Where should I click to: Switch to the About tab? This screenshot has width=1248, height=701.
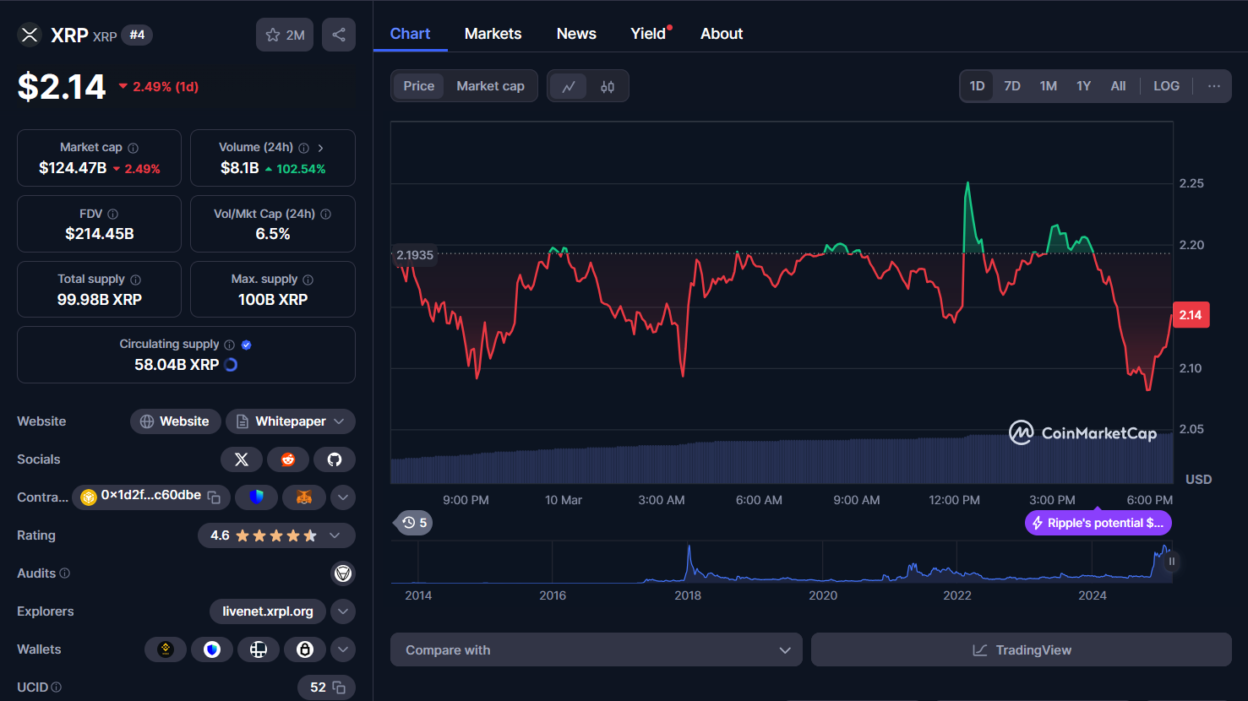[722, 34]
